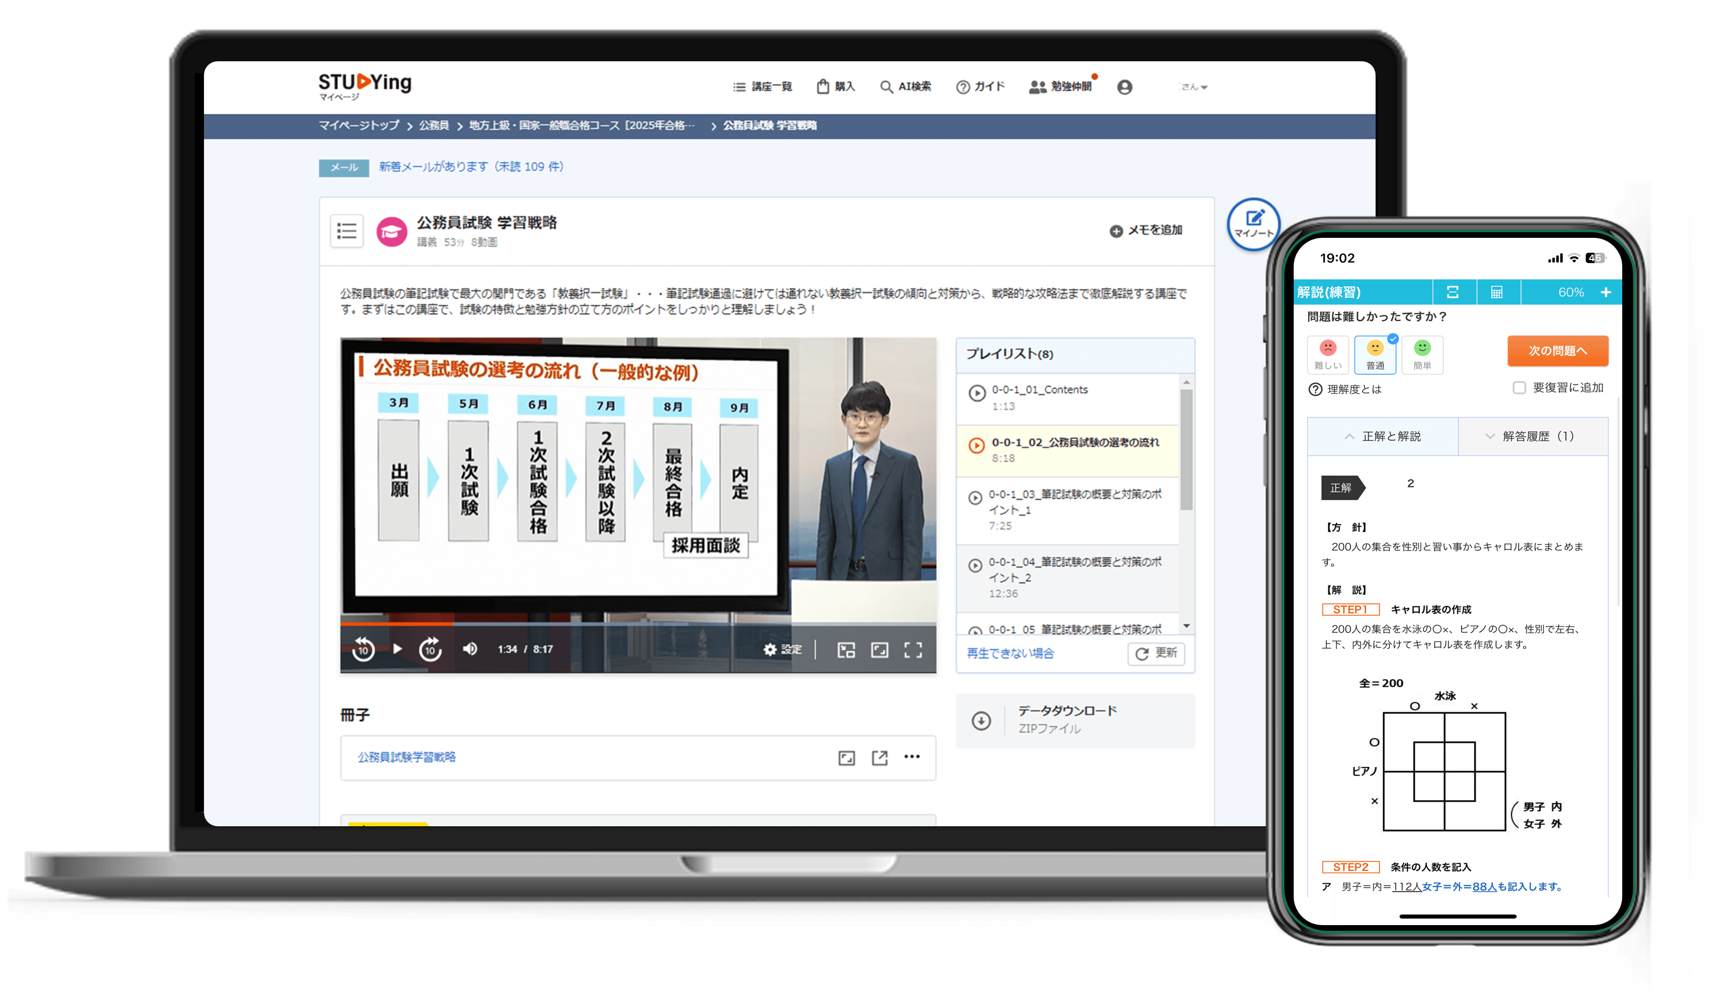The width and height of the screenshot is (1717, 991).
Task: Click the 更新 refresh button
Action: coord(1156,653)
